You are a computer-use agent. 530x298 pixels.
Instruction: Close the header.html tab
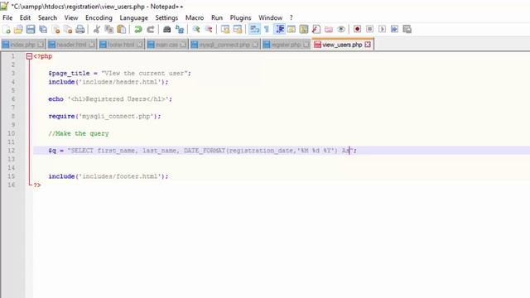tap(92, 45)
